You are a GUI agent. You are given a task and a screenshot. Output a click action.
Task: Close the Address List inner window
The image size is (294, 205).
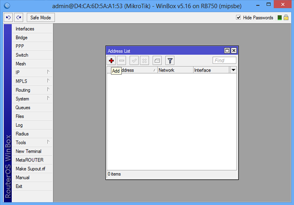coord(234,50)
